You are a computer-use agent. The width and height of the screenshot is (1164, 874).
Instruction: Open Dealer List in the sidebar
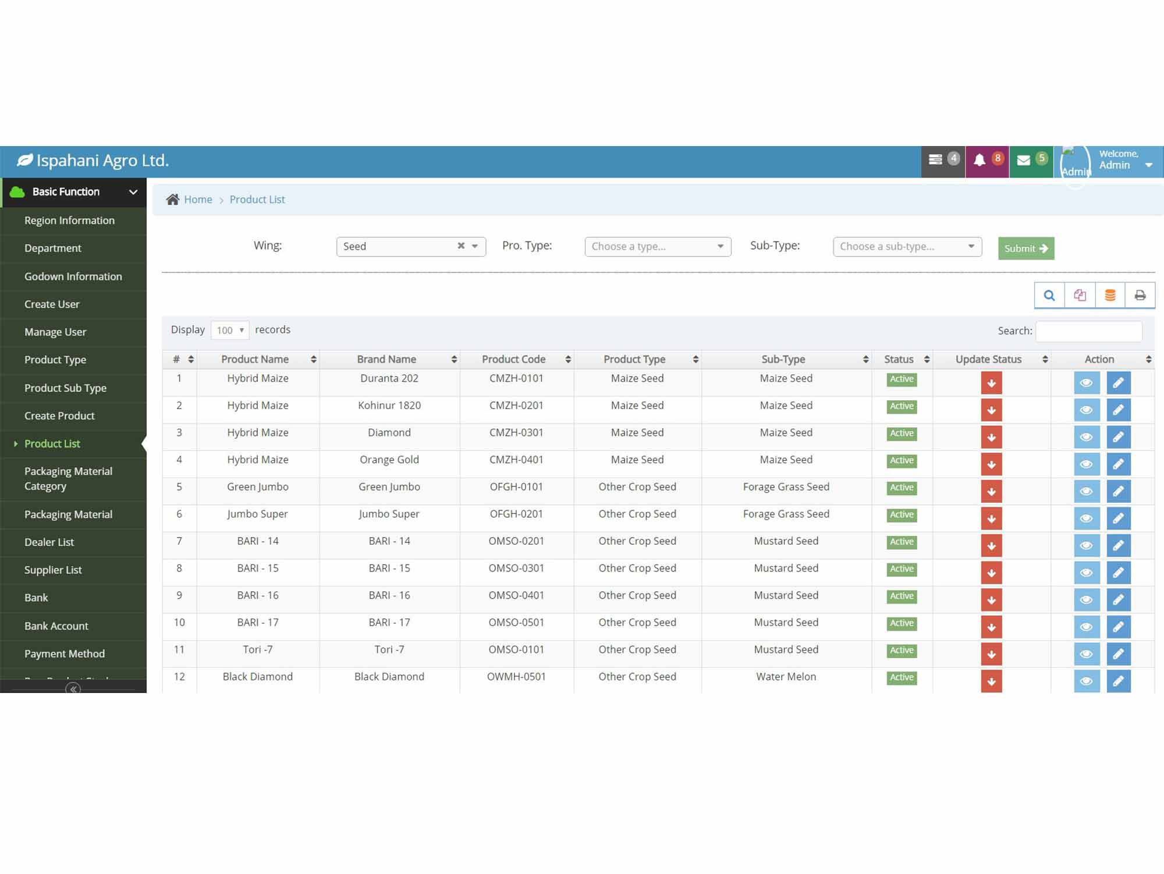tap(49, 542)
